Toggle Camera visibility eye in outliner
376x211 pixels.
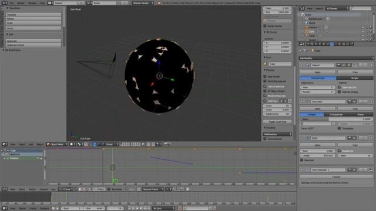[363, 28]
